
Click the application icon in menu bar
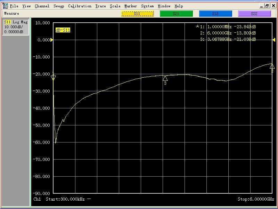point(5,6)
